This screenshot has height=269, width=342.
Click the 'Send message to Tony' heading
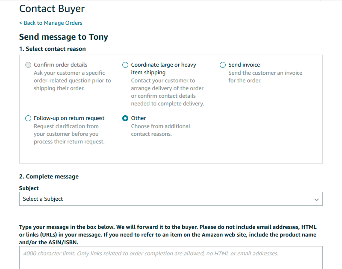point(63,37)
